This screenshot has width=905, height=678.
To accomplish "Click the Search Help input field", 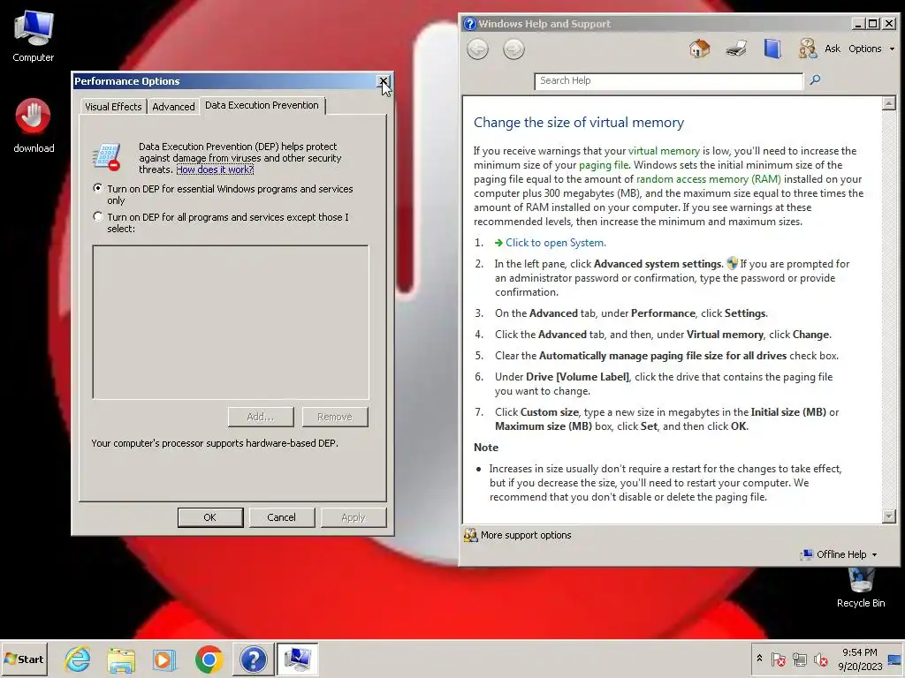I will pyautogui.click(x=669, y=80).
